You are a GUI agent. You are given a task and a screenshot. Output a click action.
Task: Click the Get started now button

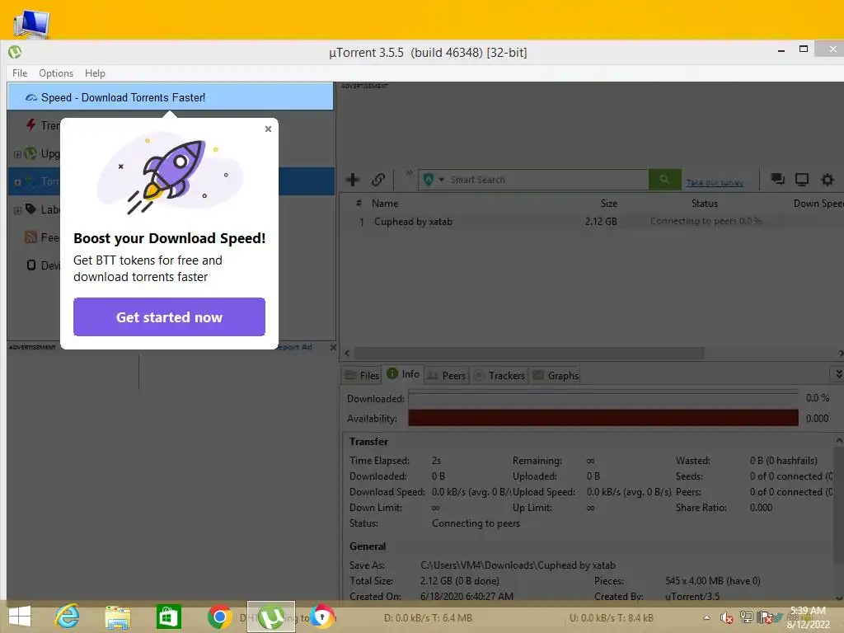coord(169,317)
